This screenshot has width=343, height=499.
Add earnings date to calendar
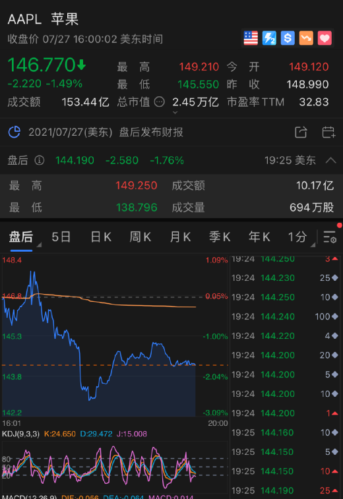pyautogui.click(x=328, y=132)
